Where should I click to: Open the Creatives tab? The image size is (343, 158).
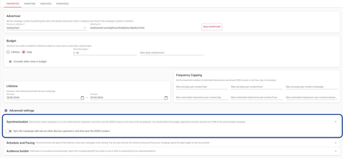pos(46,4)
